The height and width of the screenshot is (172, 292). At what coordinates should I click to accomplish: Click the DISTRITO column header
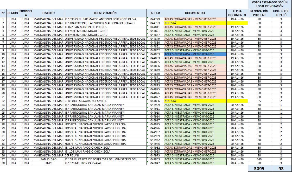click(x=48, y=13)
